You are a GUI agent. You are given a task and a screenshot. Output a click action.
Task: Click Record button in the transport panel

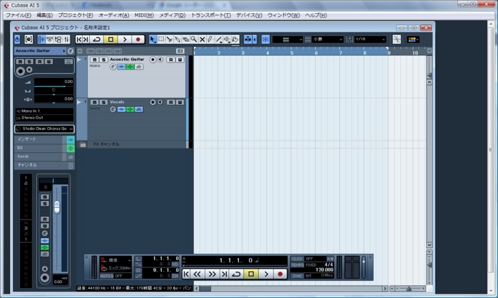click(x=280, y=274)
